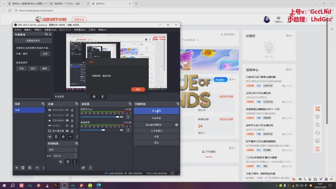This screenshot has width=336, height=189.
Task: Mute the 桌面音频 channel
Action: (122, 130)
